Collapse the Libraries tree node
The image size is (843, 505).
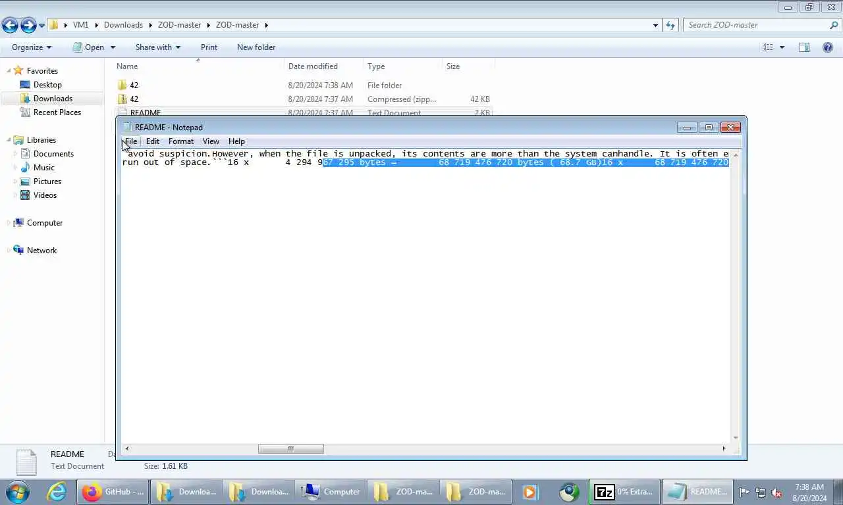(9, 140)
